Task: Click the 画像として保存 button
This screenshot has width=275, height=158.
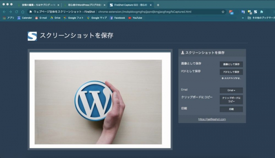Action: point(231,64)
